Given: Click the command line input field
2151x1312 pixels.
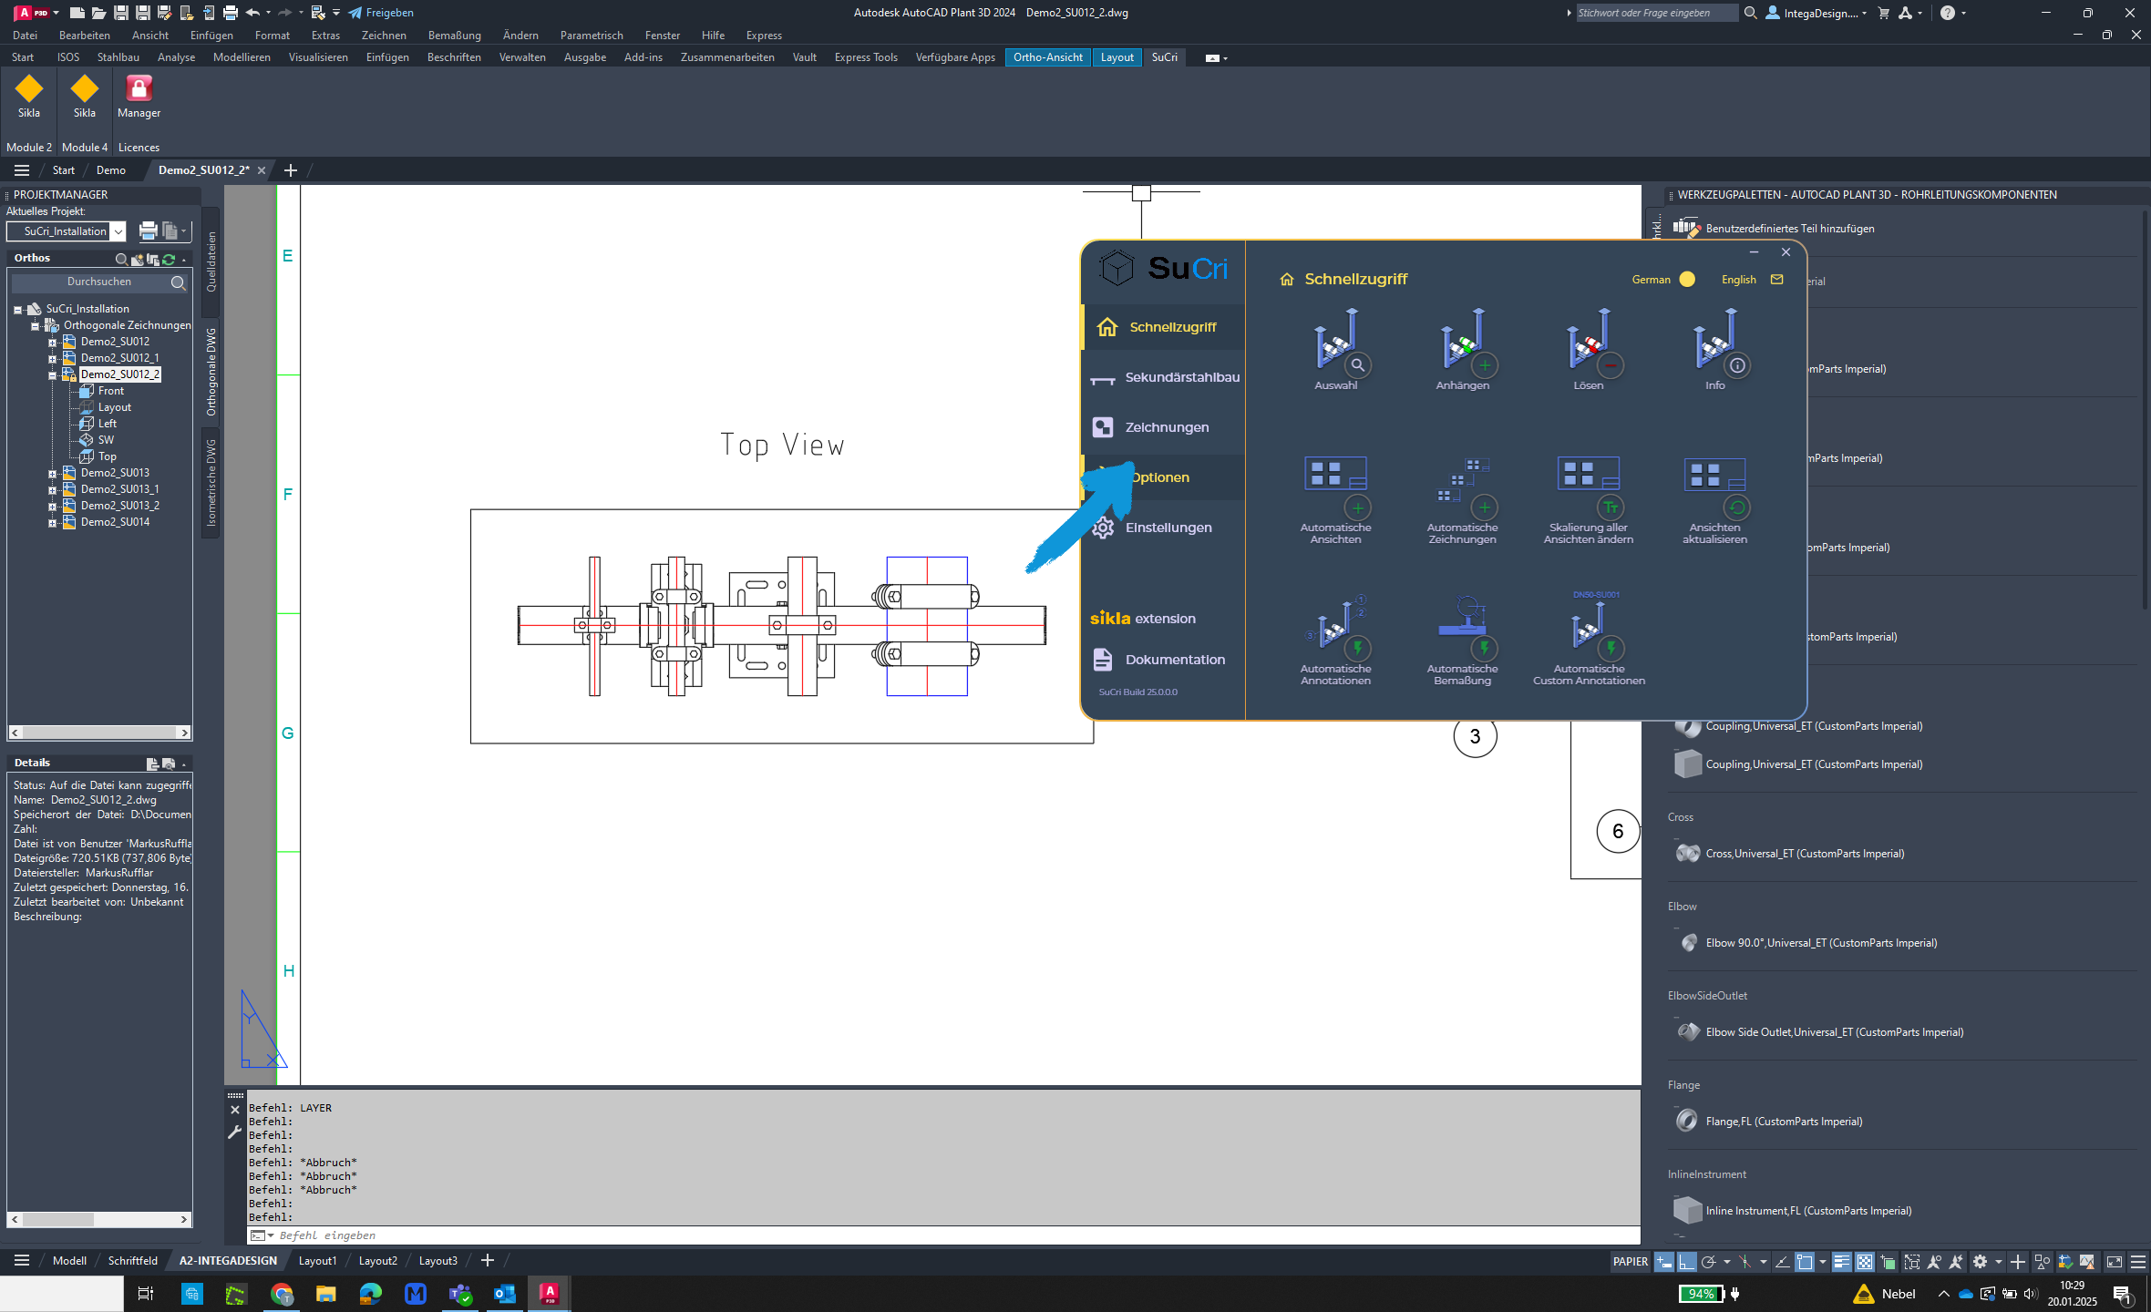Looking at the screenshot, I should [x=943, y=1235].
